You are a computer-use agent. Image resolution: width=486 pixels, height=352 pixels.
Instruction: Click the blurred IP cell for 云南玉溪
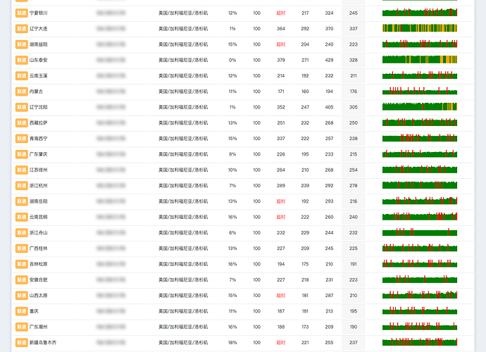111,76
